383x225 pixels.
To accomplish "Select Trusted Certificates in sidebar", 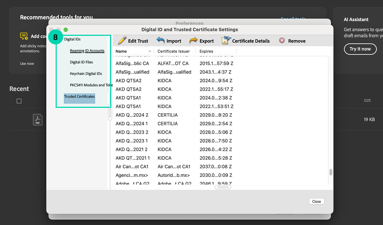I will 79,97.
